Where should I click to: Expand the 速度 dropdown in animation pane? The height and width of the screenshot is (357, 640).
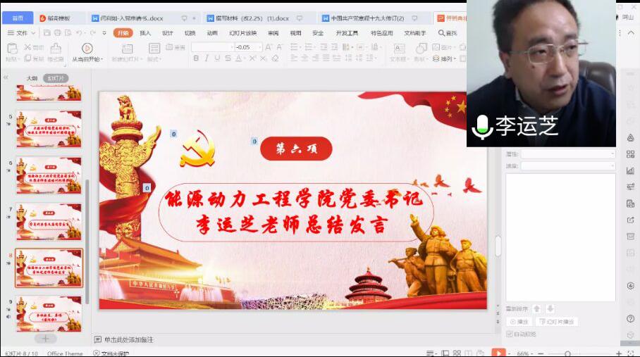click(x=611, y=165)
